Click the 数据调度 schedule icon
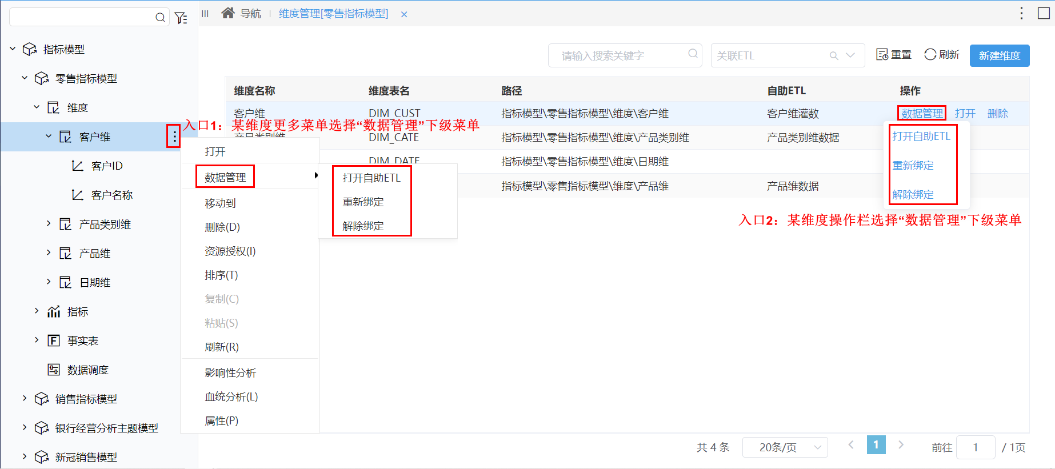This screenshot has width=1055, height=469. click(x=54, y=370)
